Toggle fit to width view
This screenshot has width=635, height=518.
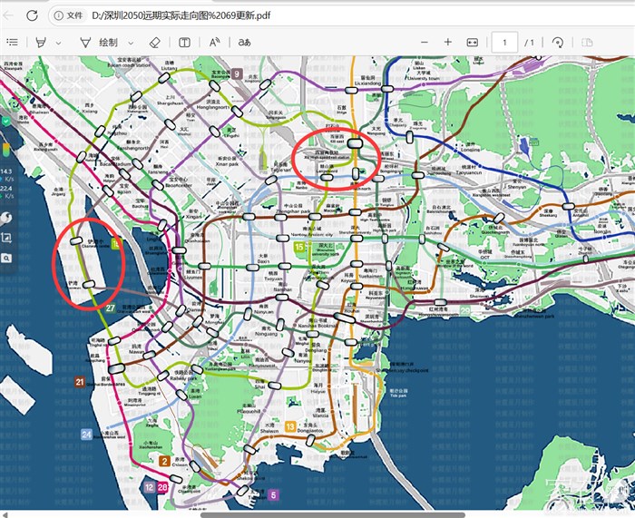472,43
